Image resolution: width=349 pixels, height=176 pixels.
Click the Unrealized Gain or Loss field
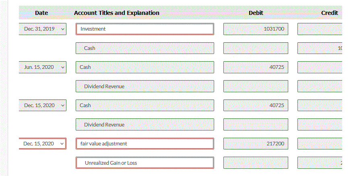pos(145,163)
